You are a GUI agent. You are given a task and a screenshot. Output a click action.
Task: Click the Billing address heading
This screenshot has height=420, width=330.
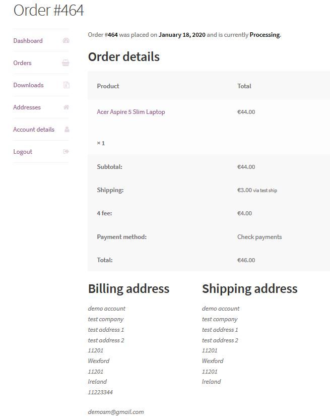coord(128,288)
